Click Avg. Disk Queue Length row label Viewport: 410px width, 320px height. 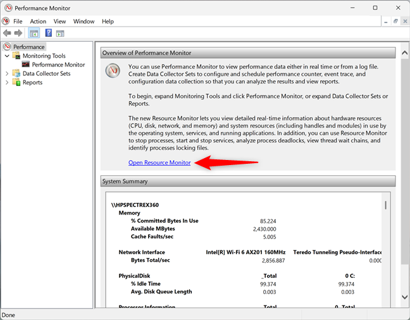[161, 292]
